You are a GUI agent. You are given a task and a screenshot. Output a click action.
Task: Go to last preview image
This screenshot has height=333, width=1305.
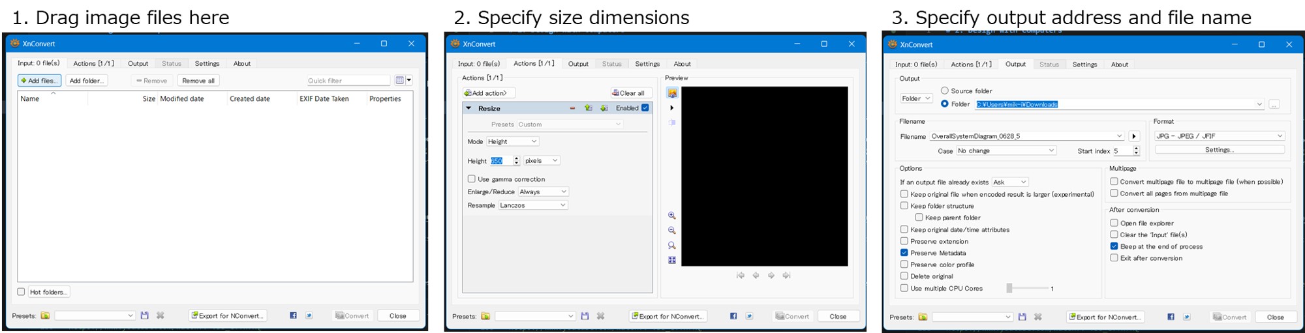pyautogui.click(x=787, y=276)
